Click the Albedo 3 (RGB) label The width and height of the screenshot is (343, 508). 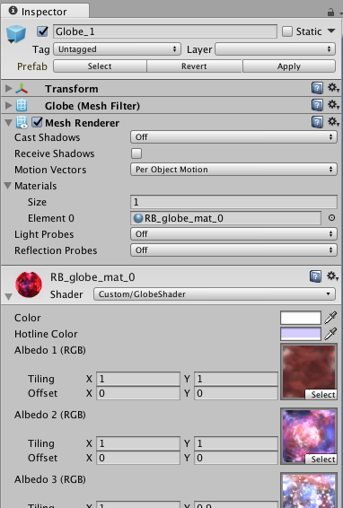point(50,479)
